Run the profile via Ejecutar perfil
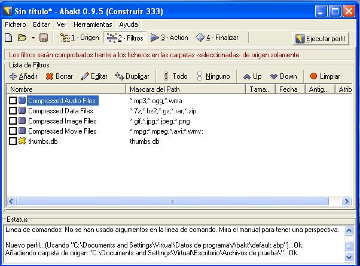The width and height of the screenshot is (360, 266). coord(321,39)
